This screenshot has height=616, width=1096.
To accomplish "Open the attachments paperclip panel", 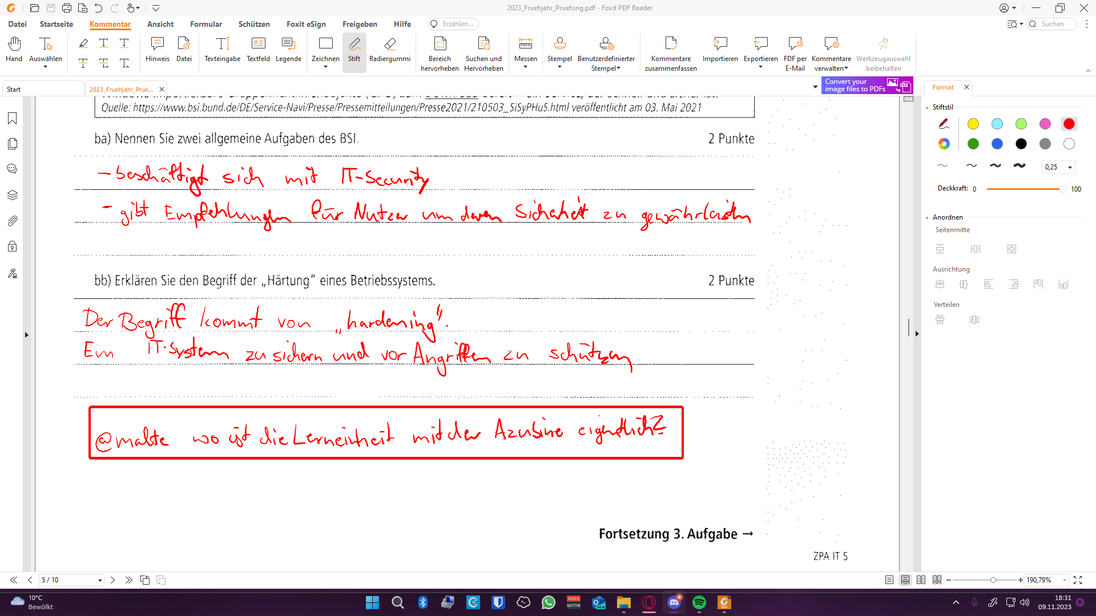I will [13, 221].
